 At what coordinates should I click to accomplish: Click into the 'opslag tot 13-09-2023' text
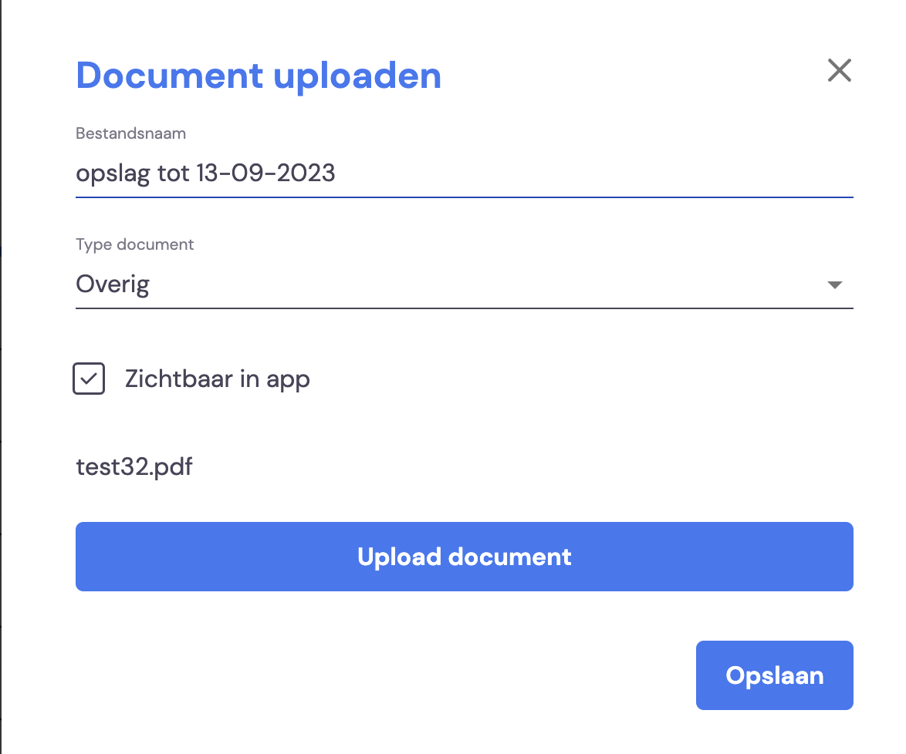pyautogui.click(x=205, y=173)
